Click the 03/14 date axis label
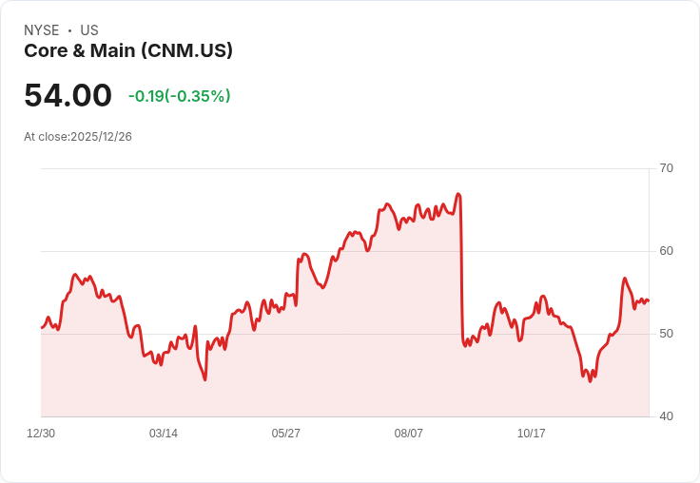700x483 pixels. click(164, 434)
